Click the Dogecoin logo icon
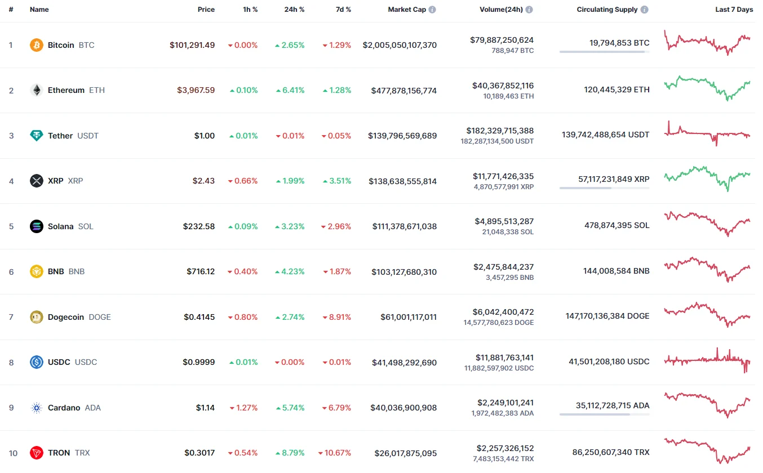Viewport: 763px width, 473px height. tap(37, 317)
